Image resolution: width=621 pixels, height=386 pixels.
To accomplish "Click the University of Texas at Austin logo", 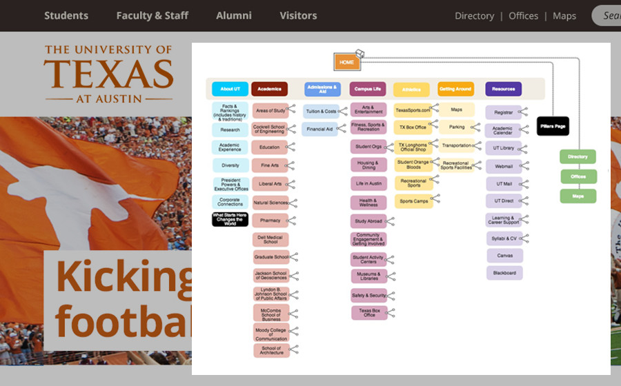I will tap(108, 74).
